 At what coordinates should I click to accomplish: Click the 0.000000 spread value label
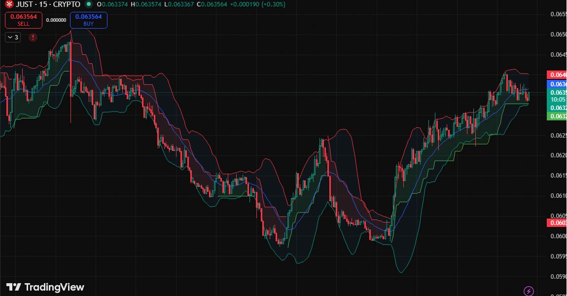click(56, 20)
